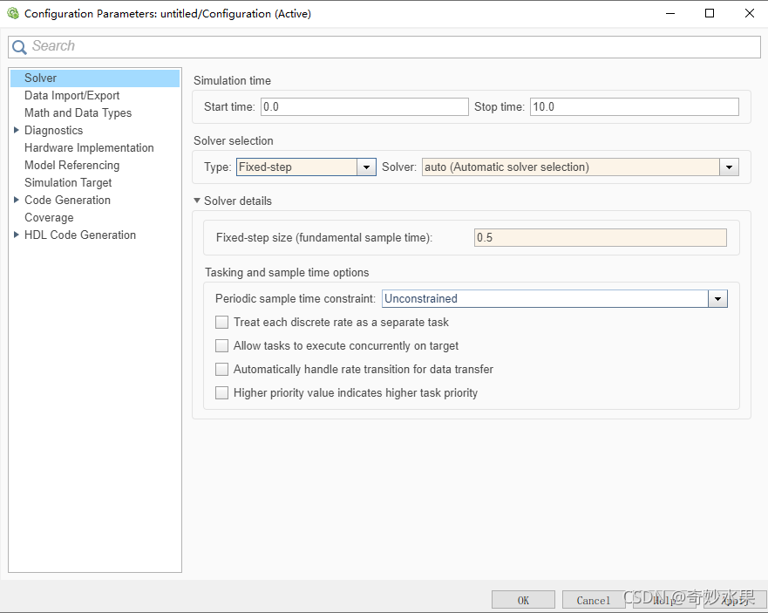Enable Treat each discrete rate as separate task
The image size is (768, 613).
point(222,323)
